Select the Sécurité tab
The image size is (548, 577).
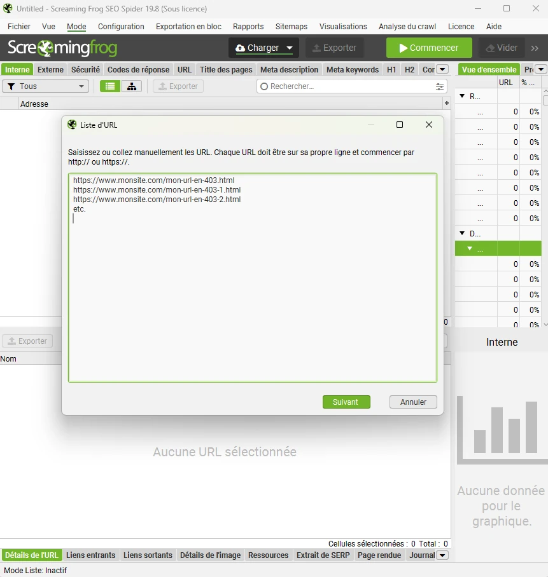tap(85, 69)
